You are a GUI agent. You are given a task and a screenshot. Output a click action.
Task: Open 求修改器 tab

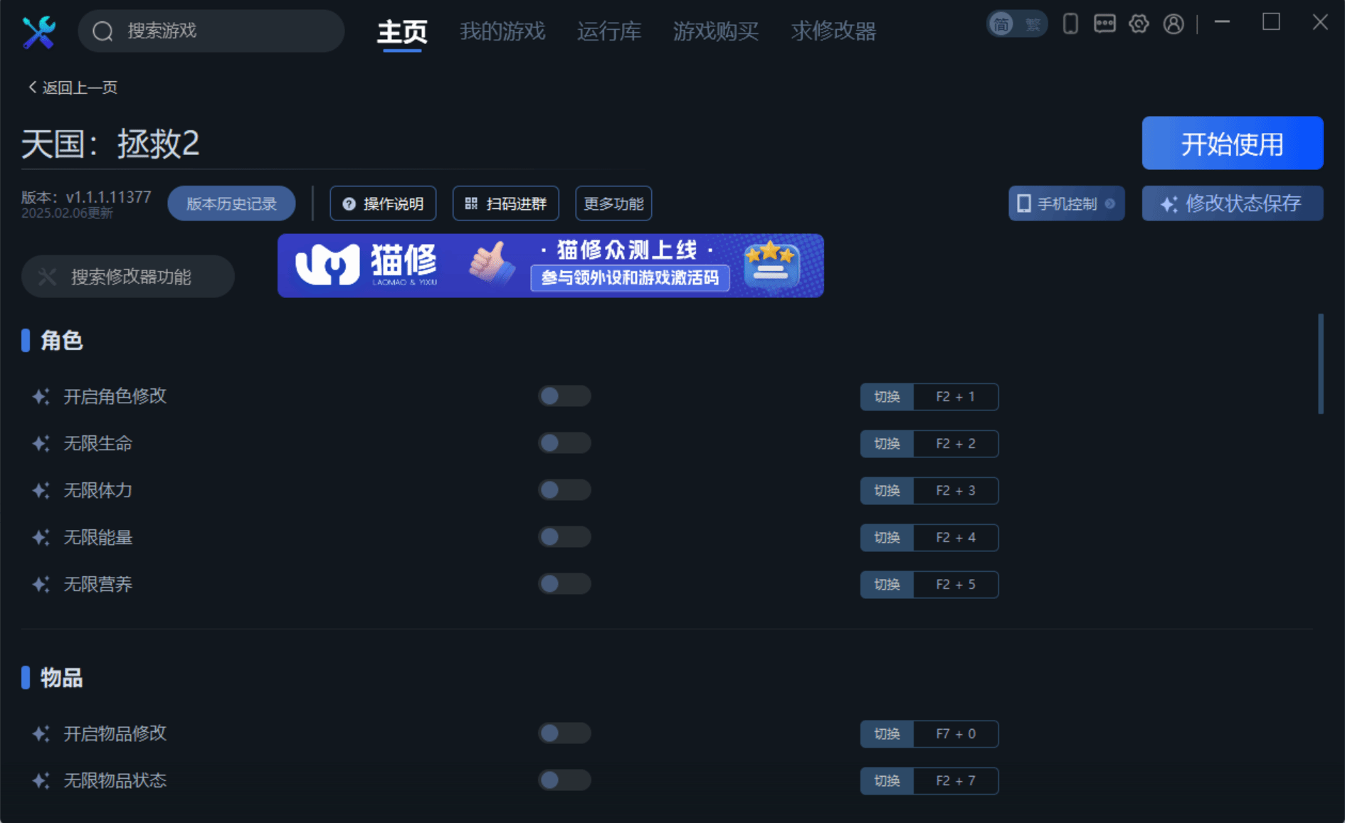pos(833,31)
